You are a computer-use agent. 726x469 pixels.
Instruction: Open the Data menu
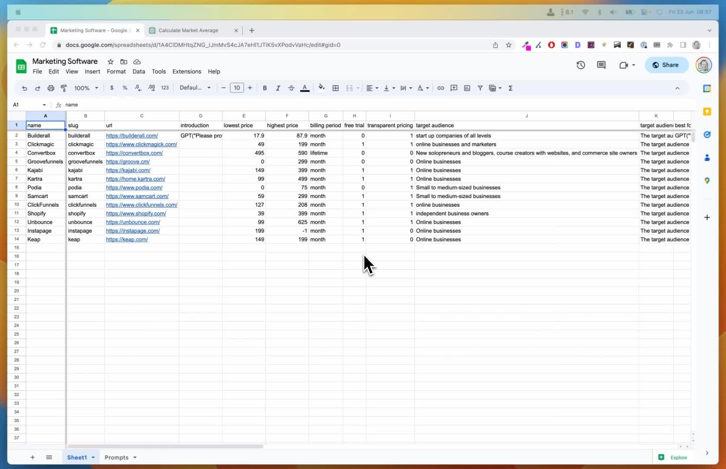(139, 72)
